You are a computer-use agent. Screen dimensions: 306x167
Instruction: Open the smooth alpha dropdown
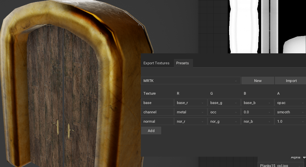click(x=290, y=112)
